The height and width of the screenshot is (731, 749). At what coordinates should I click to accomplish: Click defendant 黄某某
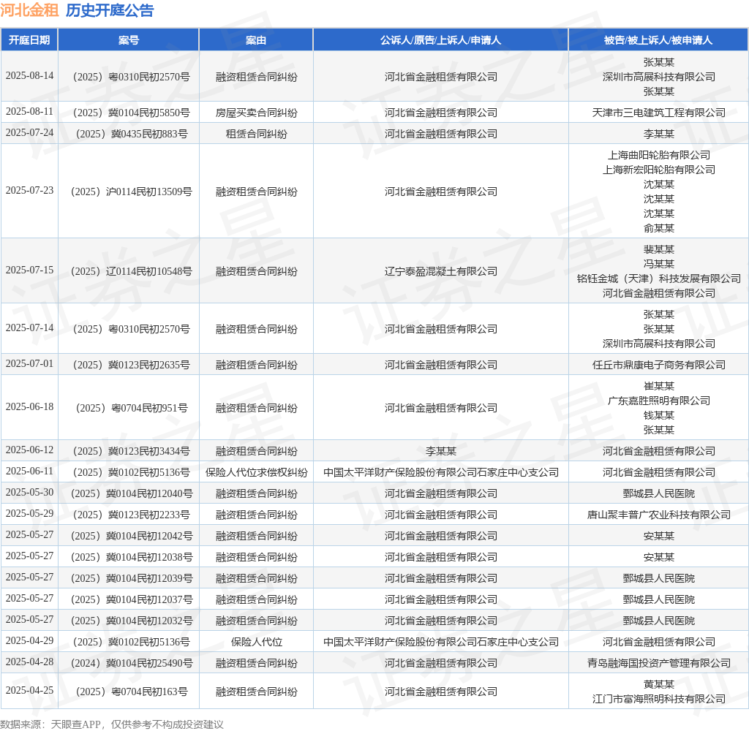pyautogui.click(x=659, y=684)
